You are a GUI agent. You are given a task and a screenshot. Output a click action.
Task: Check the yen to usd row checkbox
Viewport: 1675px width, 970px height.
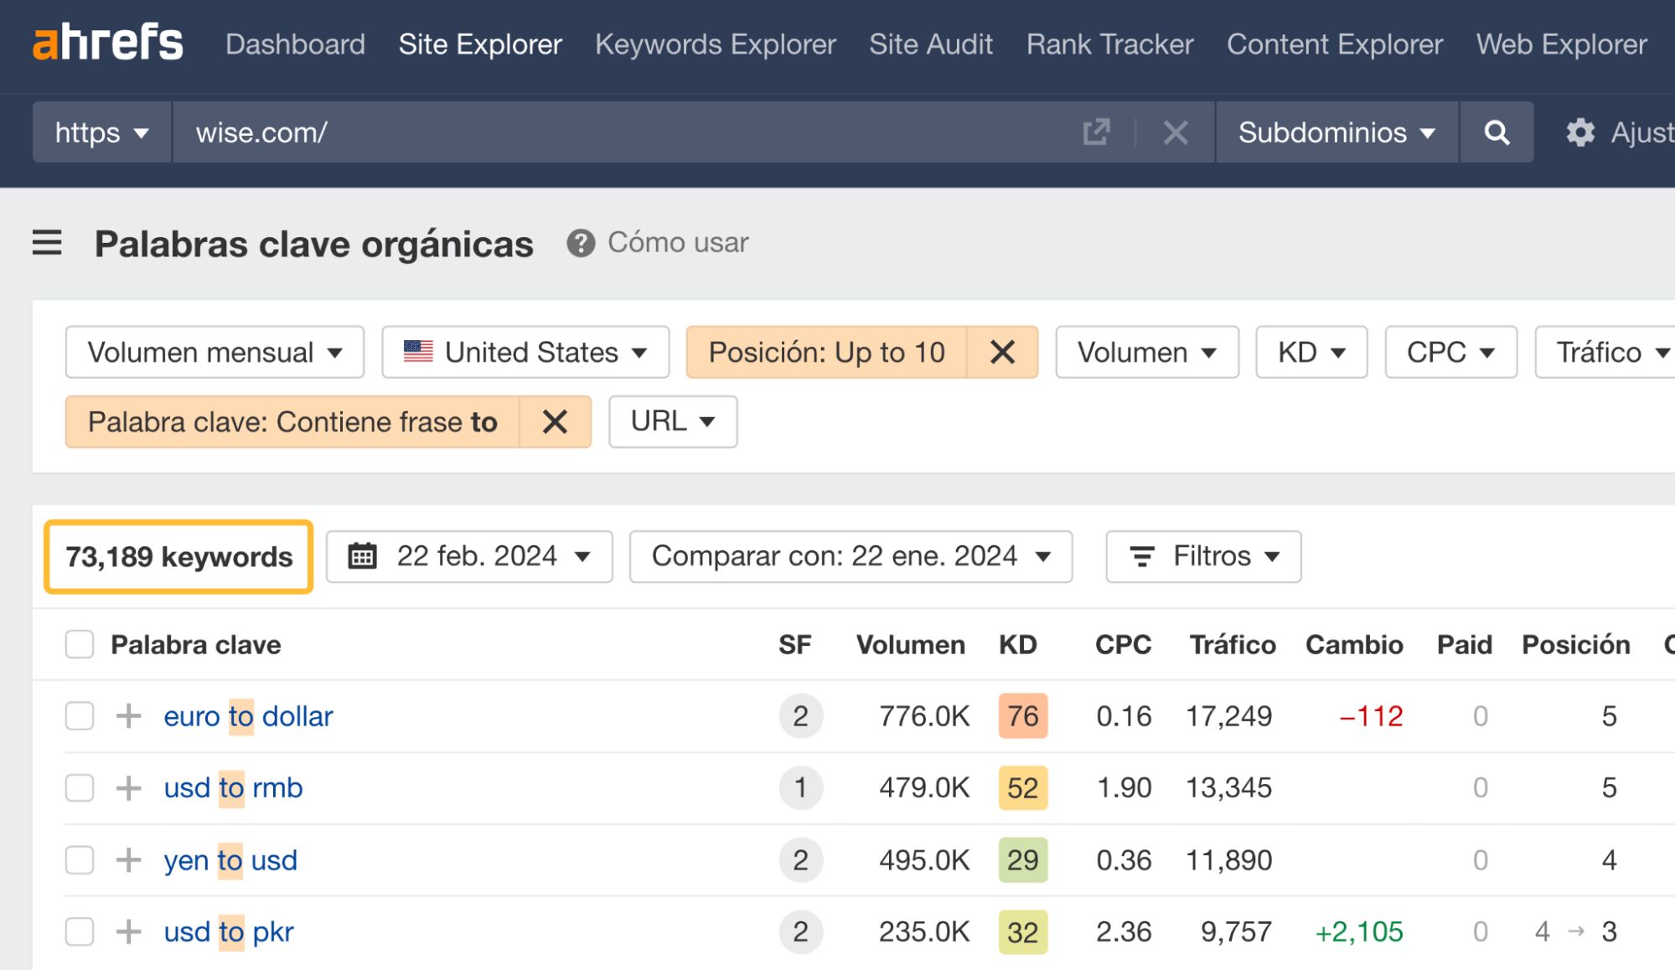pyautogui.click(x=80, y=859)
